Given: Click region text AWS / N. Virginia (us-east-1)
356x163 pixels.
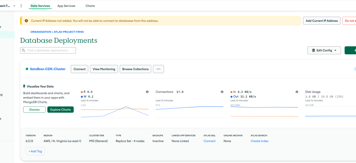Looking at the screenshot, I should 62,141.
